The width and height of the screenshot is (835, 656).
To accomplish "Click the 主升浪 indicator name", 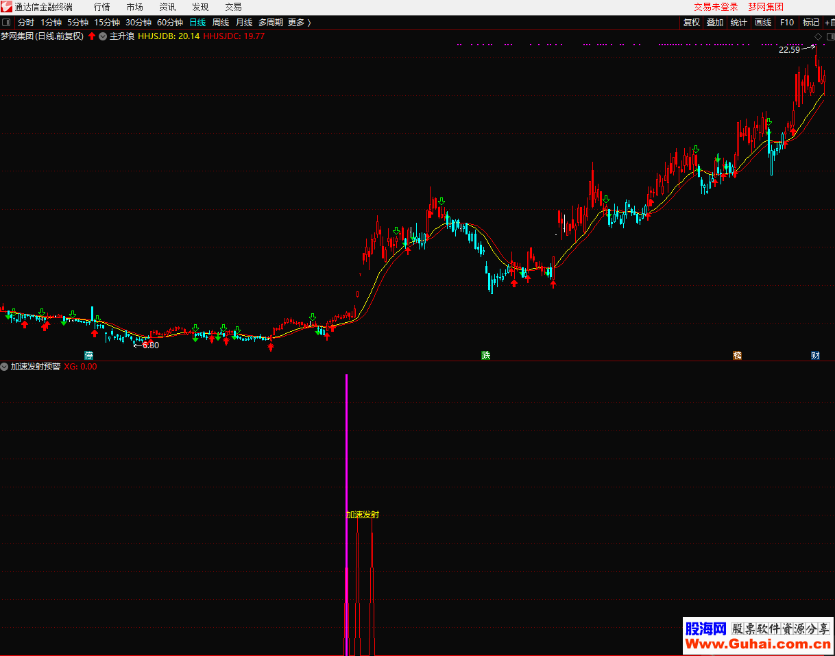I will tap(122, 36).
